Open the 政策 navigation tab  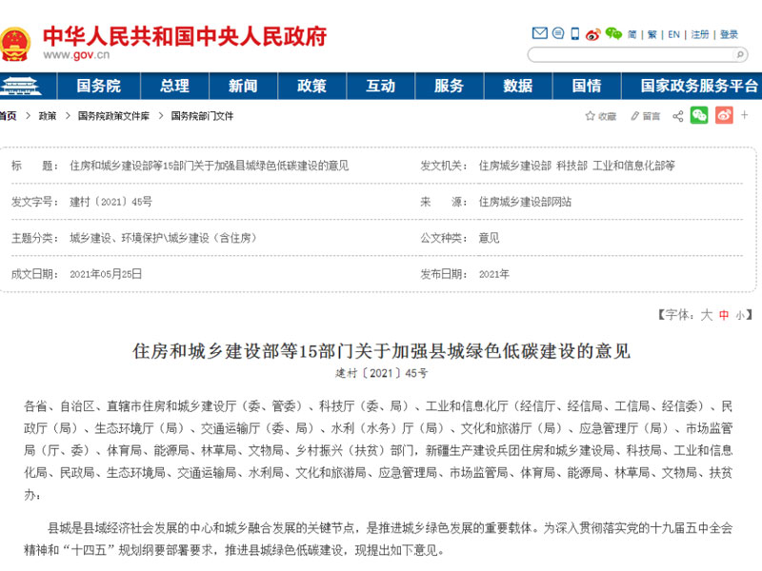[x=311, y=86]
